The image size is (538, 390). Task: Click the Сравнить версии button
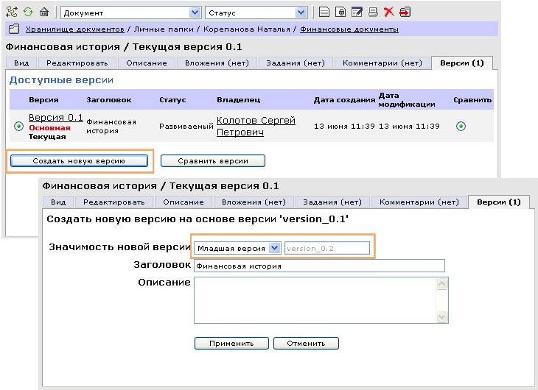(213, 160)
